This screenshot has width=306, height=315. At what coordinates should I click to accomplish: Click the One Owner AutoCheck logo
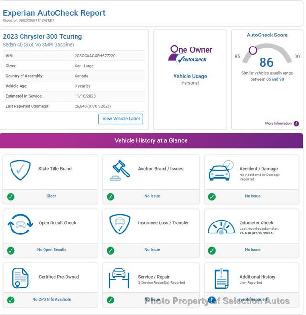click(x=190, y=54)
